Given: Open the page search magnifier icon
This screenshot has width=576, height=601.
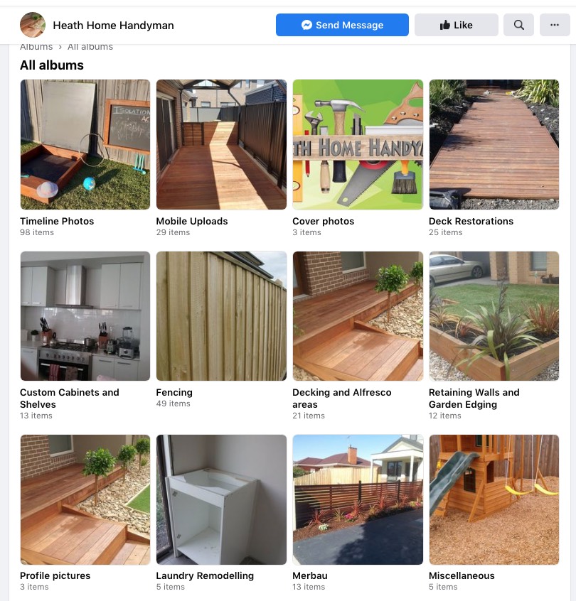Looking at the screenshot, I should [518, 25].
